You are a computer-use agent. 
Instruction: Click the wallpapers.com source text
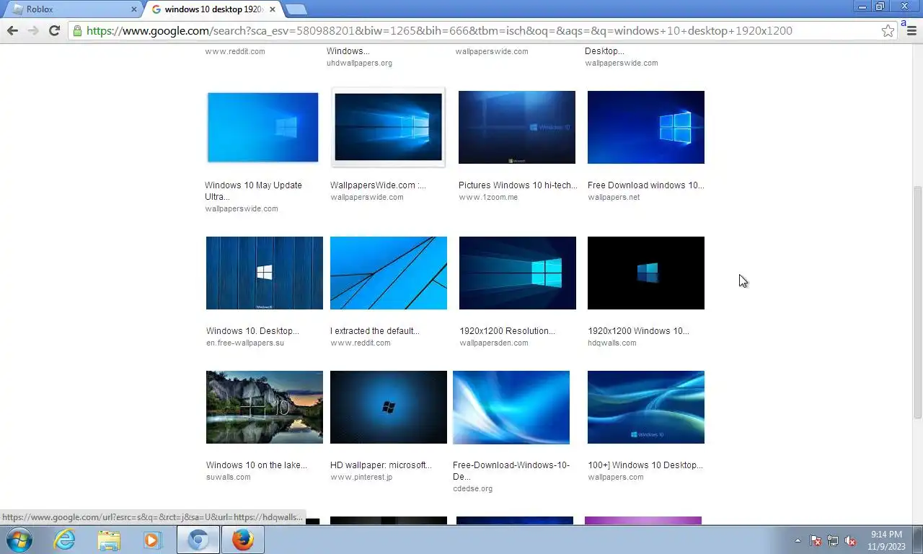coord(616,477)
